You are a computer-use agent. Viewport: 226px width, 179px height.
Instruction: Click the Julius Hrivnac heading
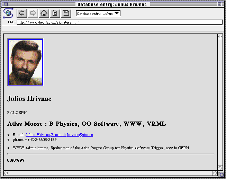pyautogui.click(x=29, y=99)
